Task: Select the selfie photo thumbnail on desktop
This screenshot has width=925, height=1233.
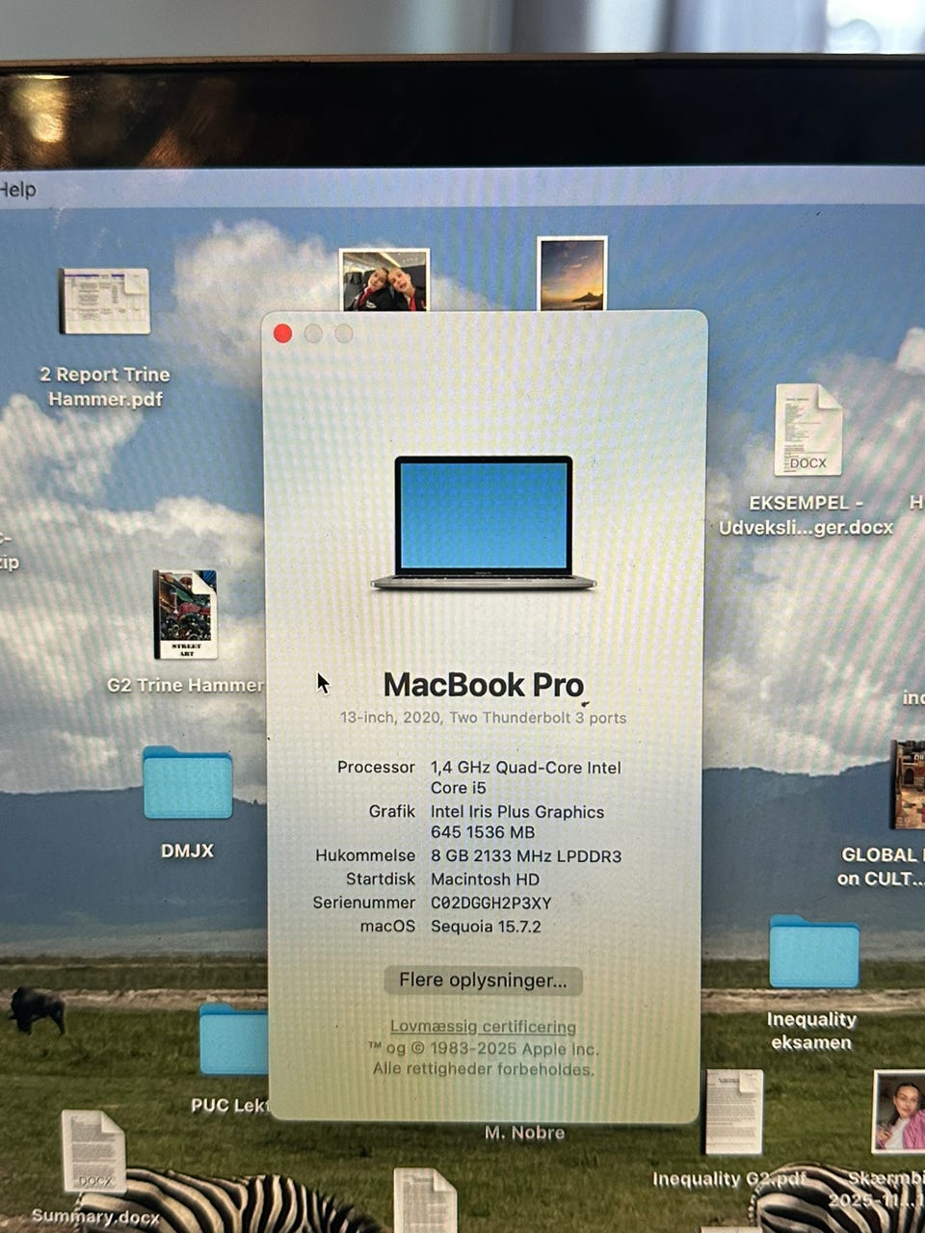Action: [384, 280]
